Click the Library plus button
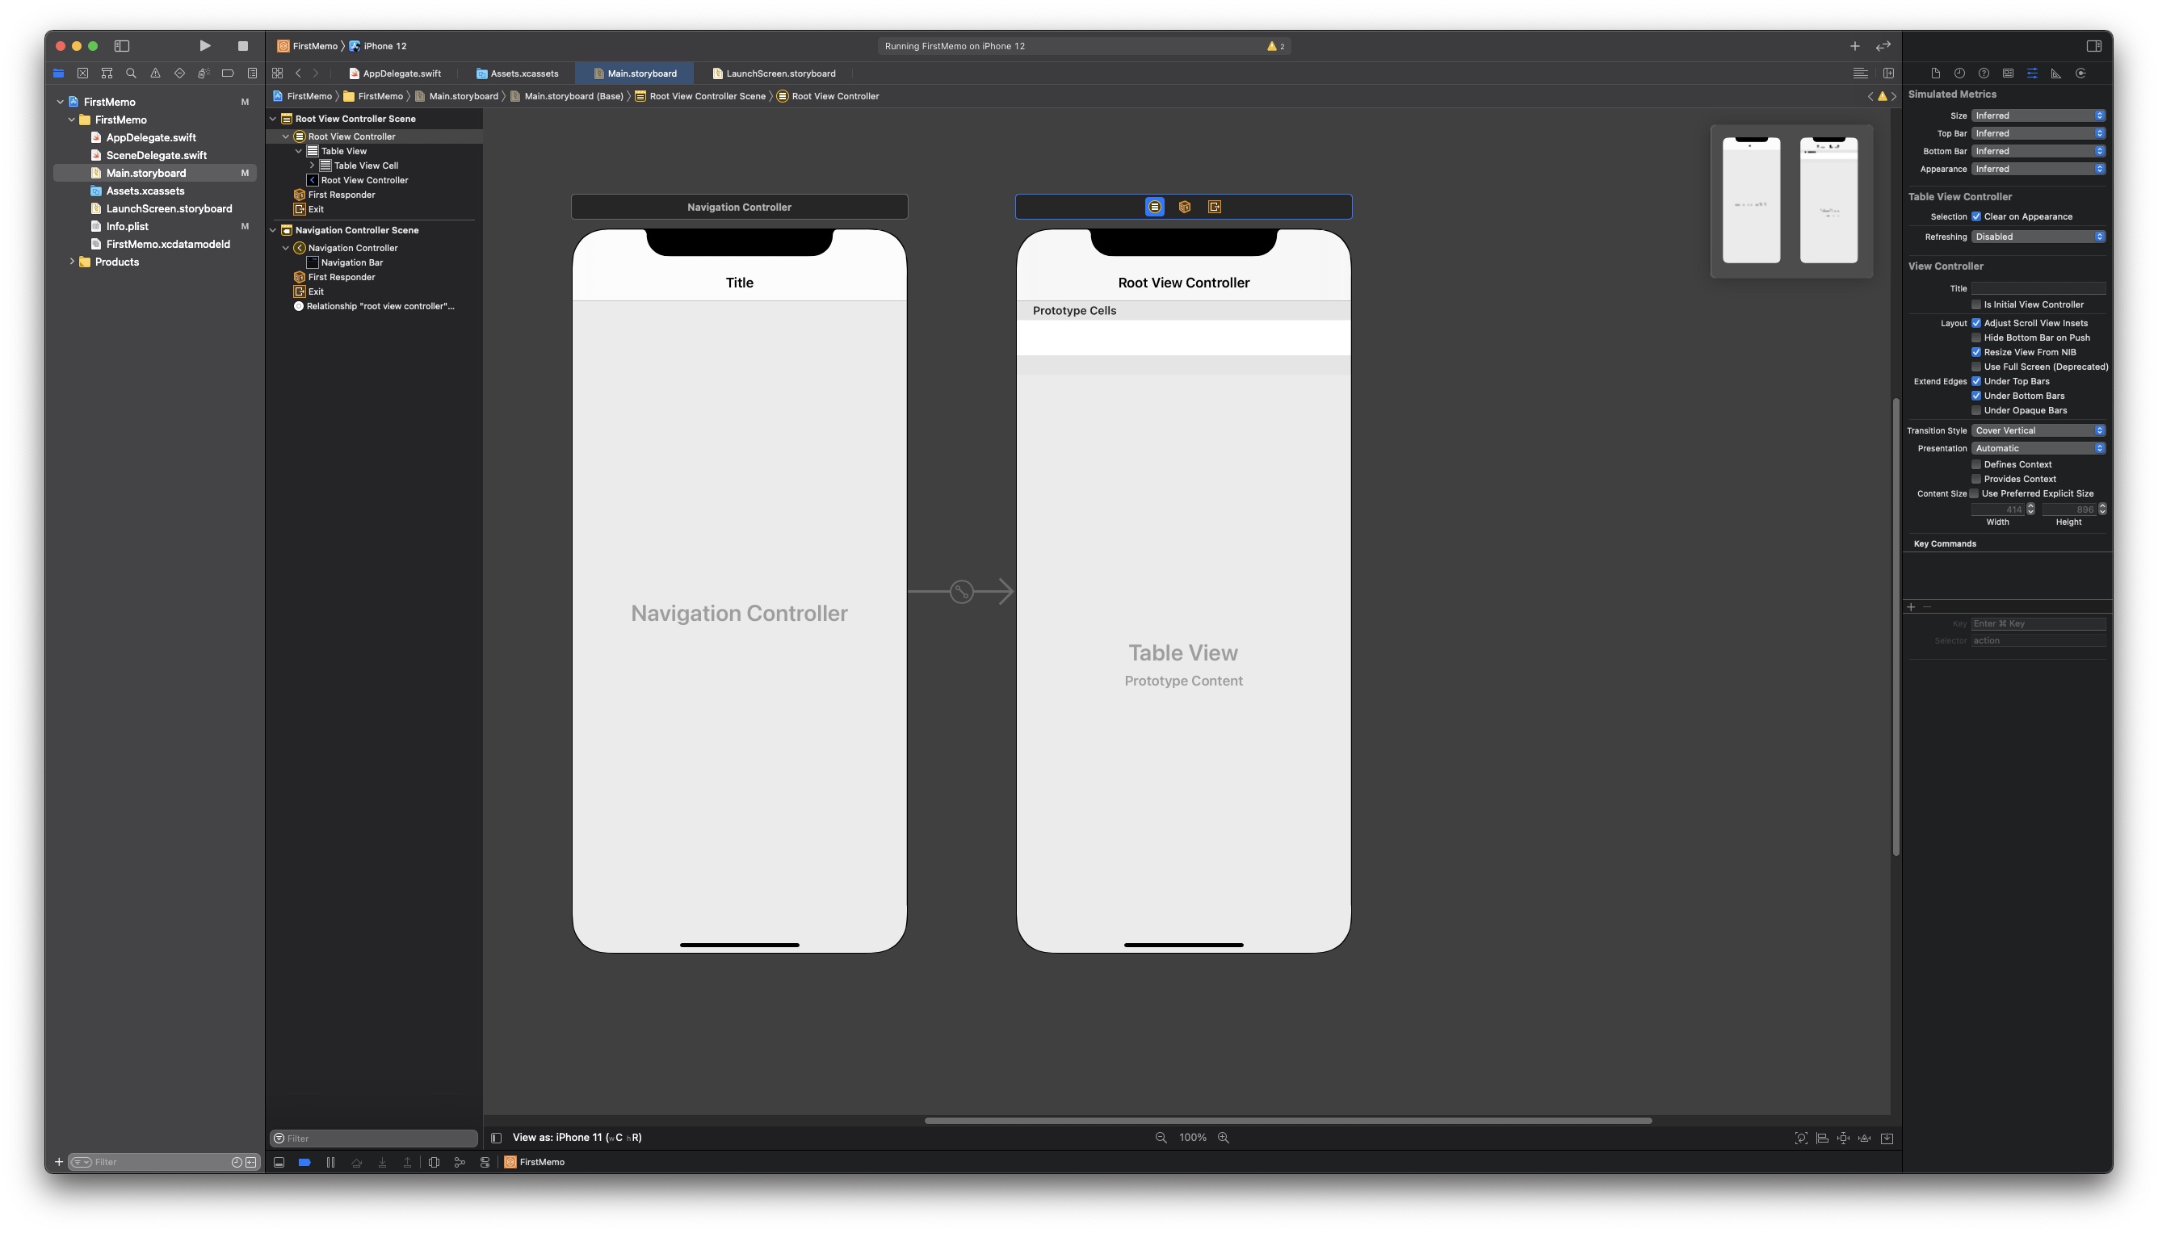2158x1233 pixels. click(1854, 46)
